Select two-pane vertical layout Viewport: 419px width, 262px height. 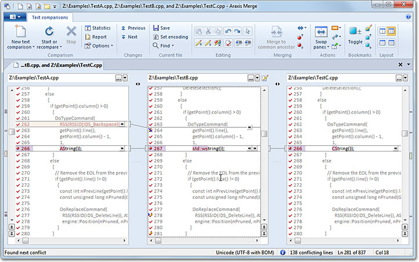pos(382,31)
